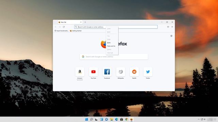The height and width of the screenshot is (122, 218).
Task: Click Import bookmarks in bookmarks toolbar
Action: click(61, 31)
